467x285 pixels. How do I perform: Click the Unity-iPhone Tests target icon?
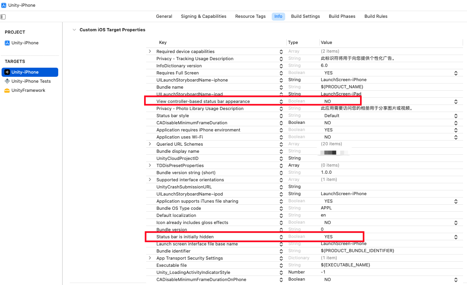(7, 81)
